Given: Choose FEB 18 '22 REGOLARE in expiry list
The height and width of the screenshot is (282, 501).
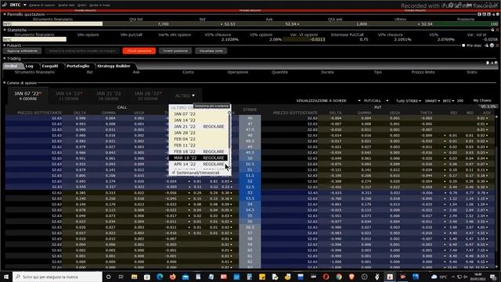Looking at the screenshot, I should pos(198,151).
